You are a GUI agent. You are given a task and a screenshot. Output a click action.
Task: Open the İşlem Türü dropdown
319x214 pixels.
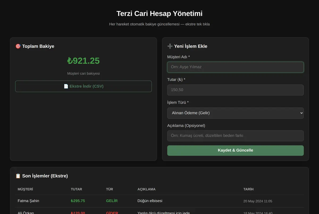[x=236, y=113]
